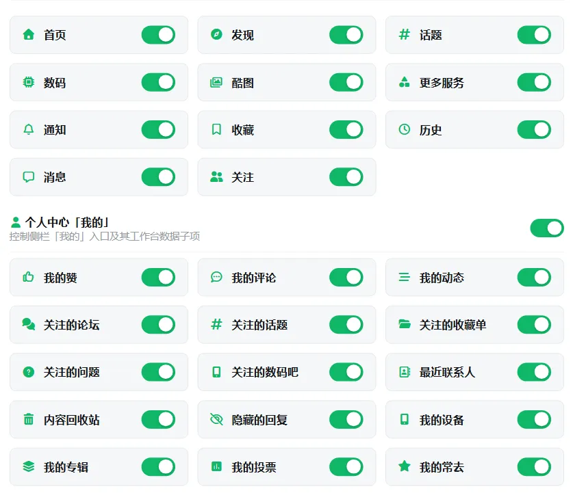Viewport: 586px width, 493px height.
Task: Click the contact card icon beside 最近联系人
Action: click(405, 372)
